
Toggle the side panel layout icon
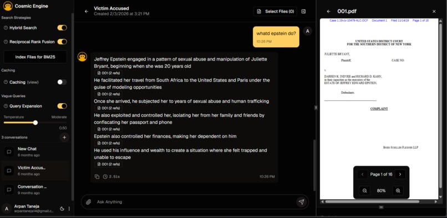click(x=303, y=12)
